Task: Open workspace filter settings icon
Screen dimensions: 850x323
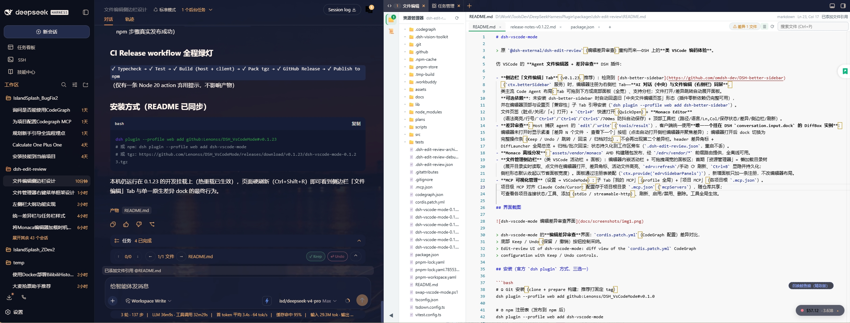Action: click(x=75, y=85)
